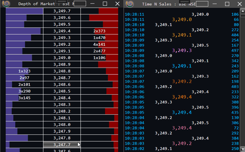Screen dimensions: 245x152
Task: Click the orange 3,249.0 price in the 66-volume row
Action: [x=182, y=20]
